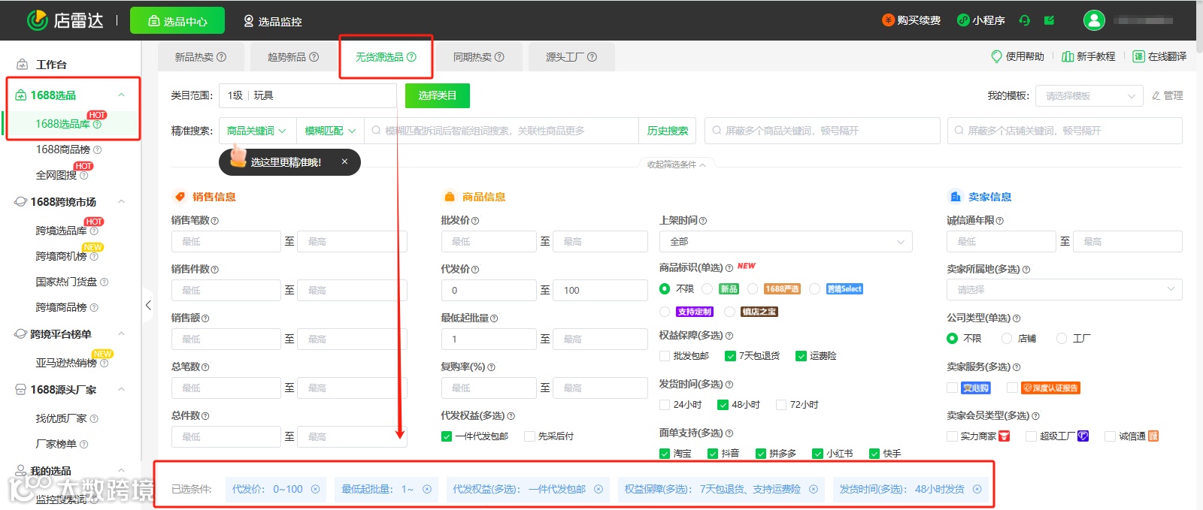1203x510 pixels.
Task: Open the 选品监控 top menu
Action: [272, 21]
